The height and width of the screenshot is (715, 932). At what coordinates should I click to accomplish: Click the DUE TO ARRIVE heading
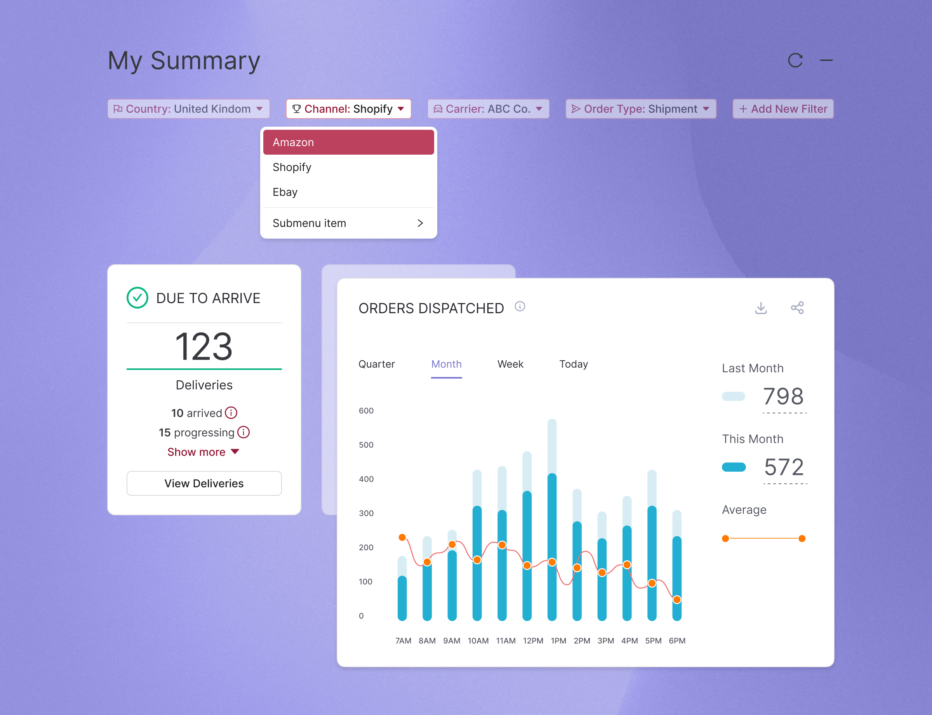(208, 298)
